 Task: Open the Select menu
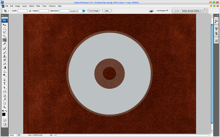(x=32, y=6)
